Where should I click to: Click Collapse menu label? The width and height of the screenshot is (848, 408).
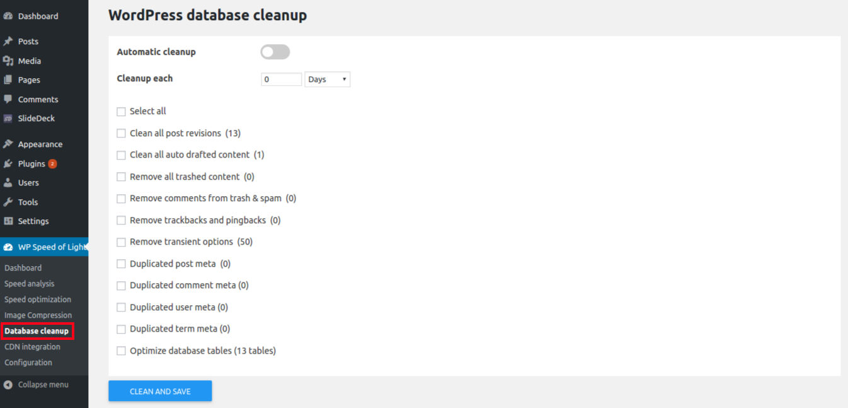coord(43,385)
